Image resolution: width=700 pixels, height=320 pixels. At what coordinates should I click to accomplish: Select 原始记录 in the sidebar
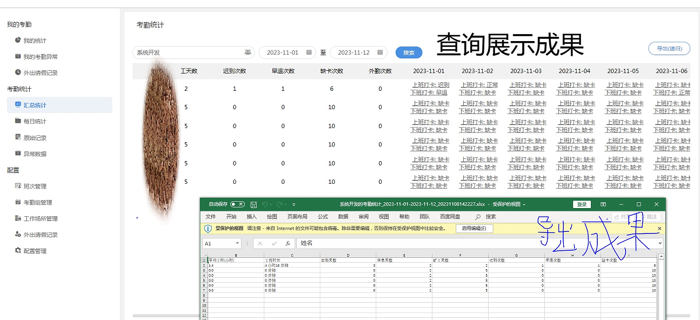pyautogui.click(x=35, y=137)
